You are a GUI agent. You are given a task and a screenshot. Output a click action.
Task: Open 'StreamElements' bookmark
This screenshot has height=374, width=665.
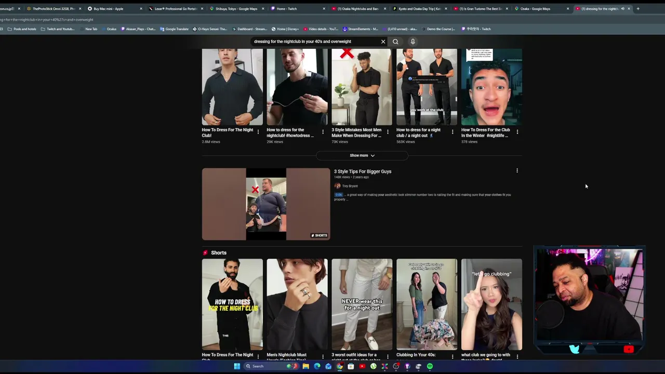tap(360, 29)
